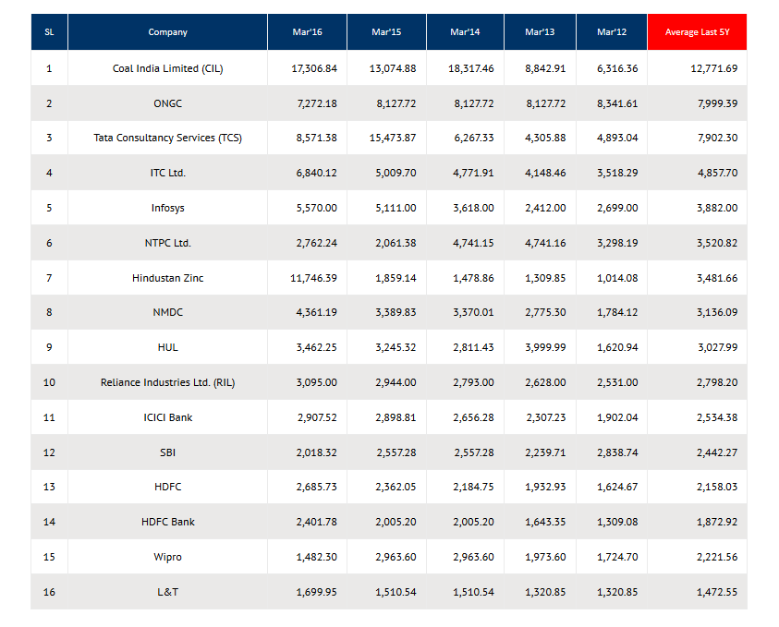
Task: Select the HUL company cell
Action: pyautogui.click(x=168, y=347)
